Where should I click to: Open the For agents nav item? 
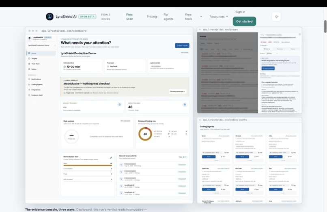point(168,17)
